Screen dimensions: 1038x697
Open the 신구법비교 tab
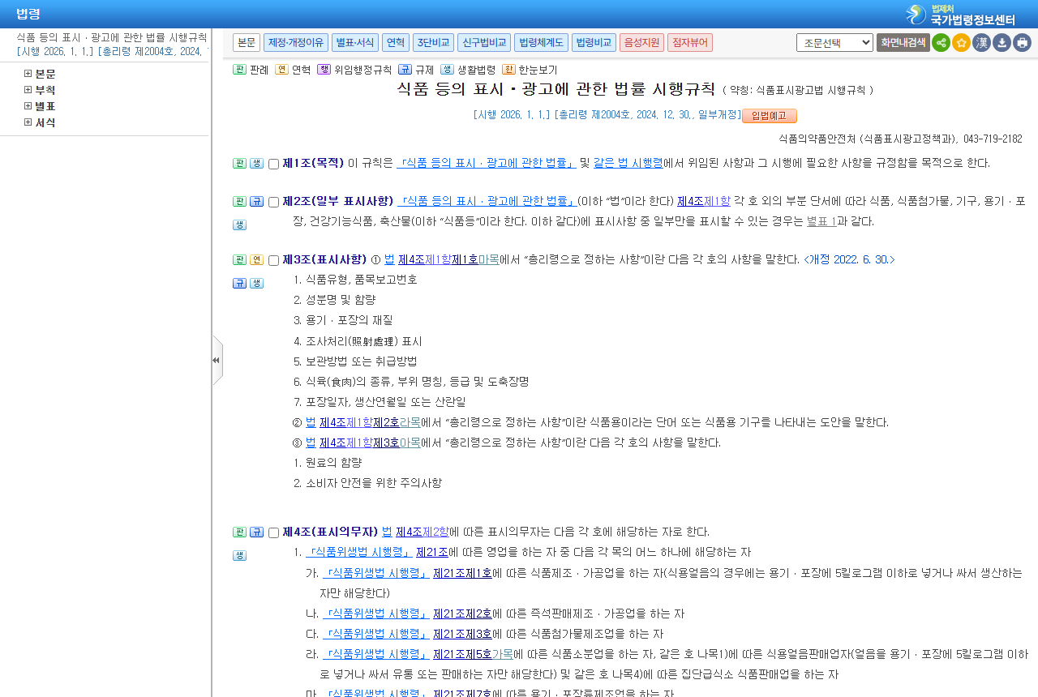(x=484, y=43)
